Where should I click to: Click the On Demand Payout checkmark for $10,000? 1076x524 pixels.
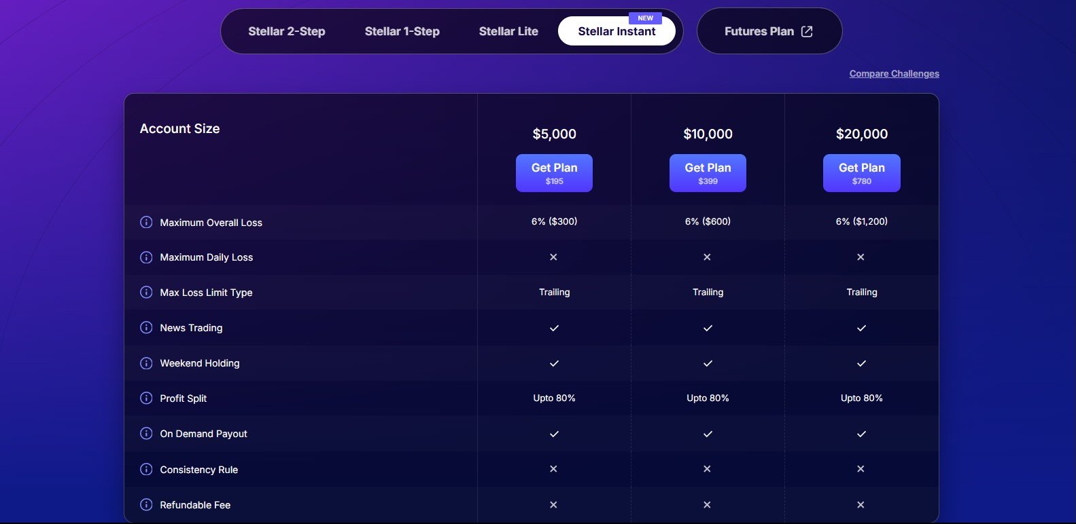point(708,434)
